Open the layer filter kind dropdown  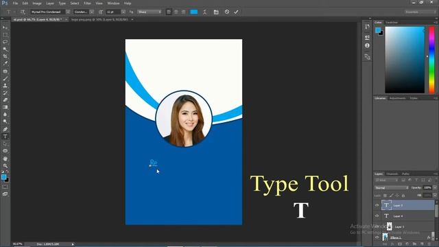click(x=386, y=180)
